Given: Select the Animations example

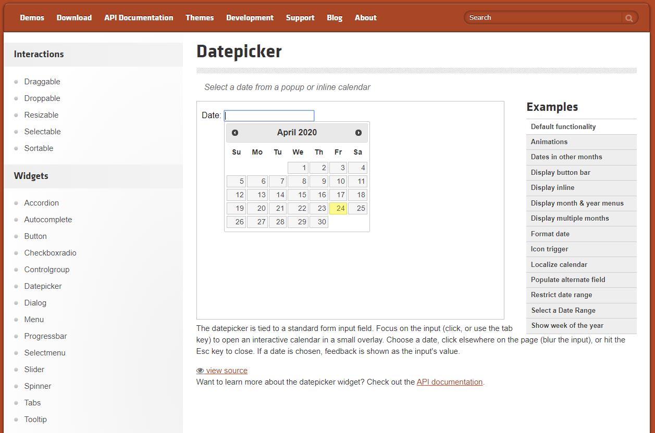Looking at the screenshot, I should tap(582, 142).
